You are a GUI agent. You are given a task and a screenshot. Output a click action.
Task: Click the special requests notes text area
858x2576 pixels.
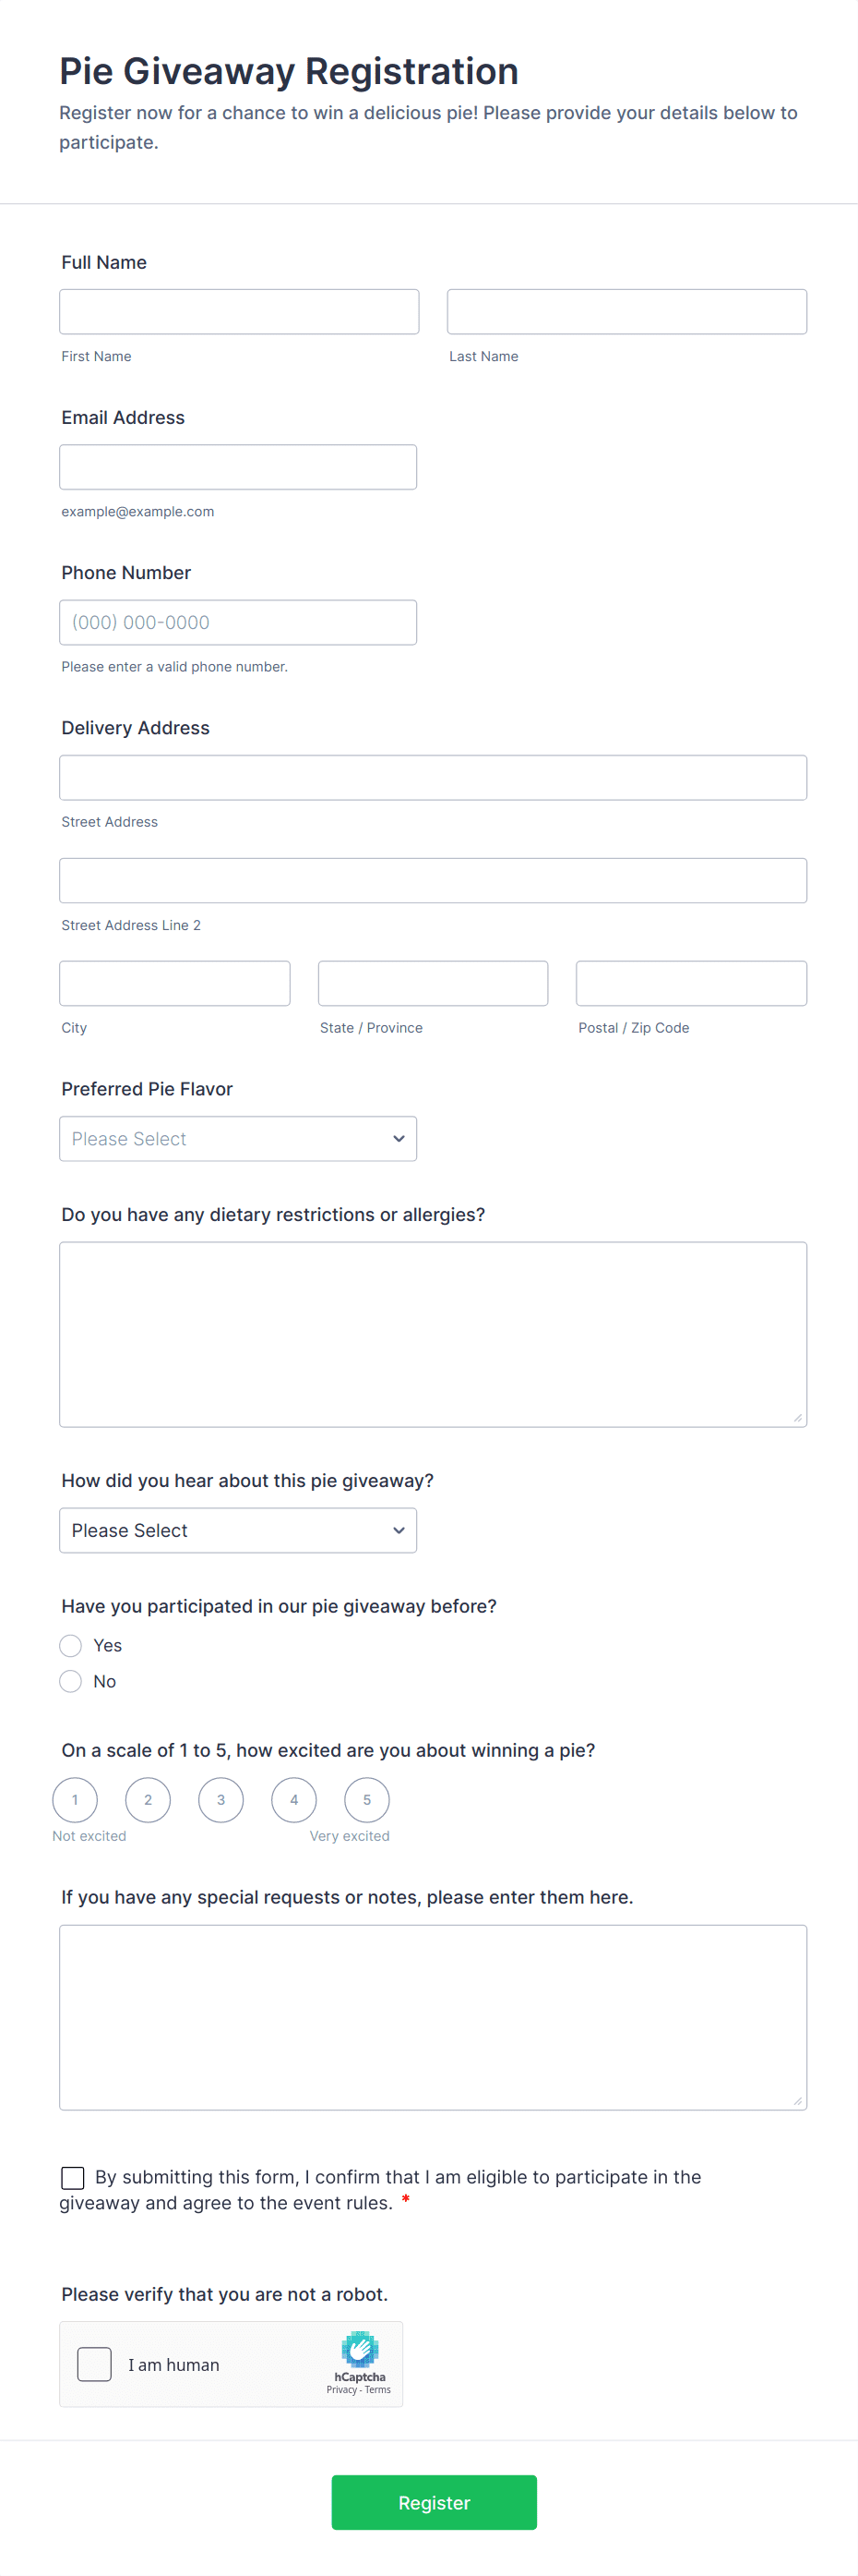tap(433, 2017)
